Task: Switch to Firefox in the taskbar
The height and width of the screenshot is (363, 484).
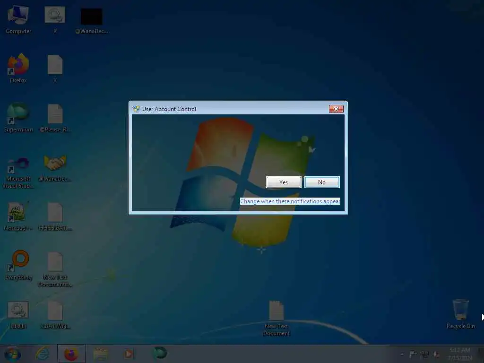Action: (71, 354)
